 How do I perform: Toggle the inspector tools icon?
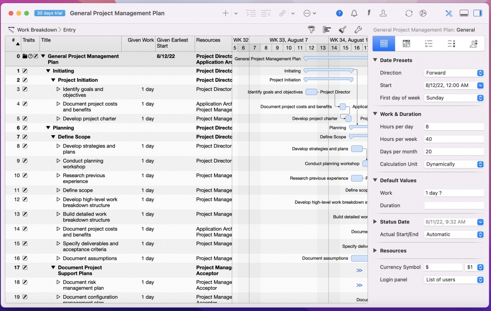tap(449, 13)
